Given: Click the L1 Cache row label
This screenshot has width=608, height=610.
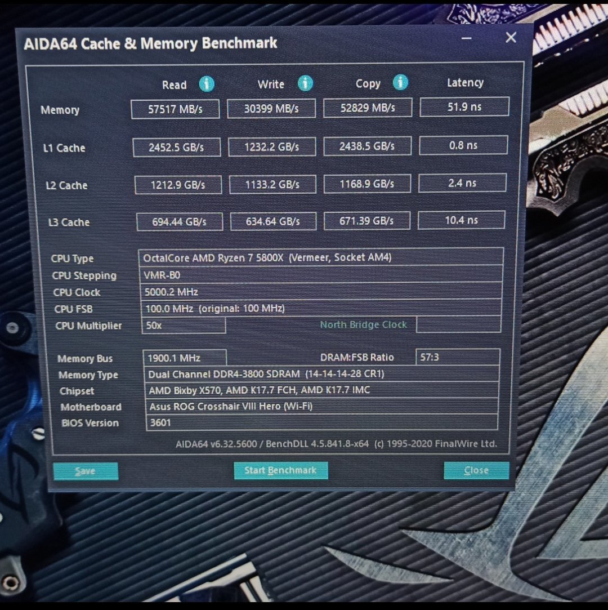Looking at the screenshot, I should coord(64,148).
